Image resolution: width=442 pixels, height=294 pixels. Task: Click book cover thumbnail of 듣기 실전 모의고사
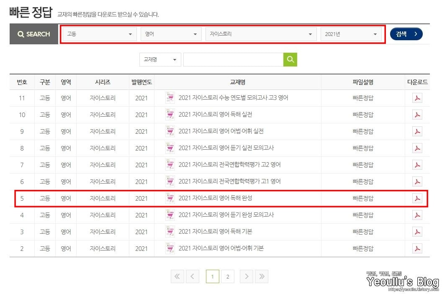click(170, 148)
